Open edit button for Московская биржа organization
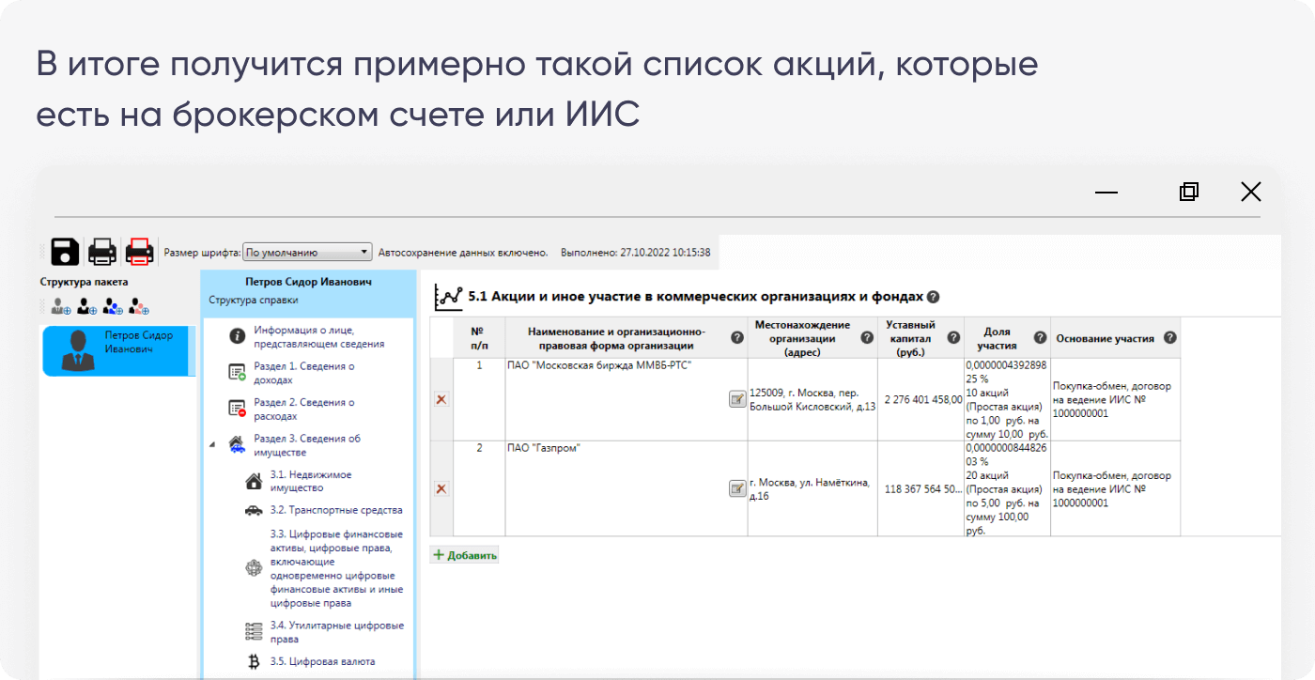Viewport: 1315px width, 680px height. 737,399
